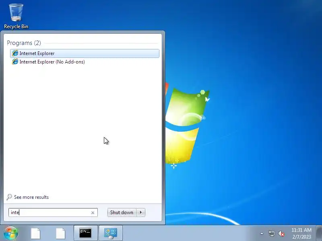This screenshot has height=241, width=322.
Task: Open the clock showing 11:31 AM
Action: point(301,233)
